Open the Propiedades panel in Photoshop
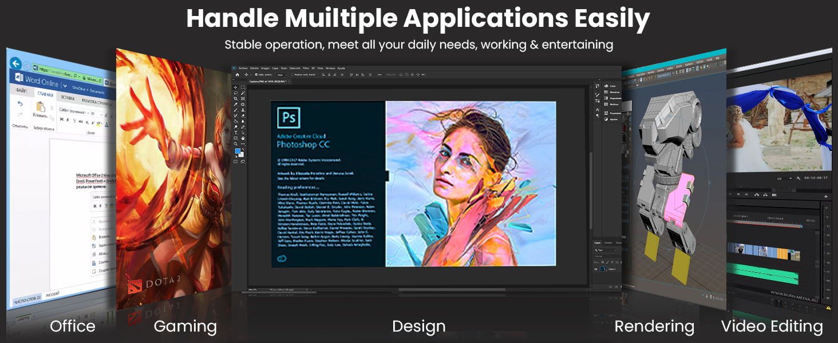838x343 pixels. (606, 113)
